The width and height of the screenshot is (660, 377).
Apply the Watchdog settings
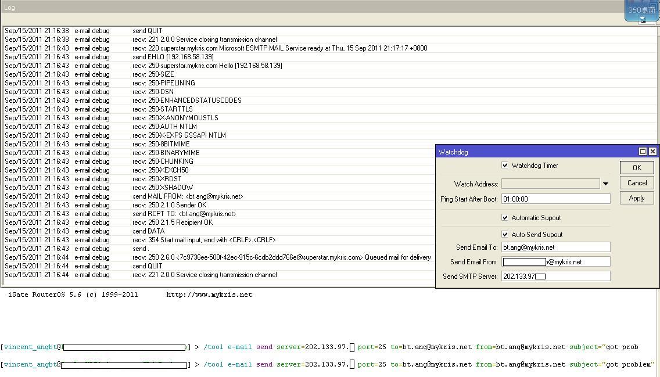(x=637, y=198)
